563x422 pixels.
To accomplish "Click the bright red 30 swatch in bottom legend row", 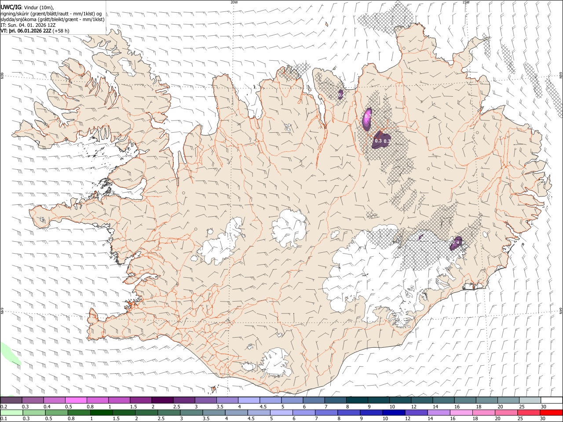I will click(x=551, y=412).
